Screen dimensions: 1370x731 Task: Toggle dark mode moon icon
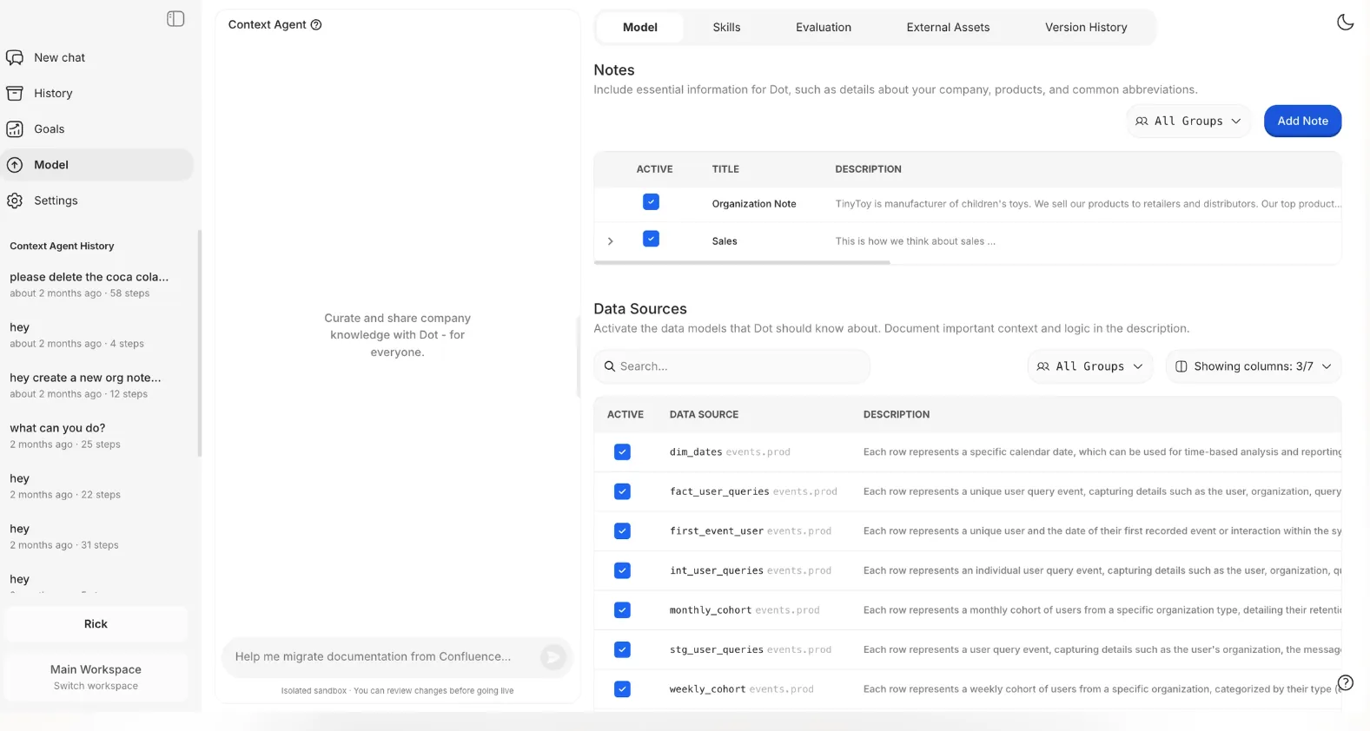[1345, 23]
